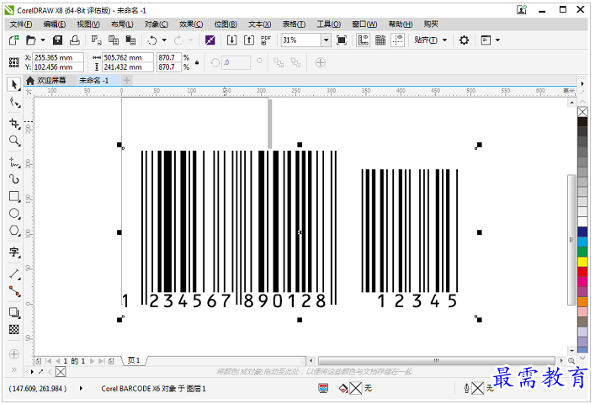Select the Shape edit tool
The height and width of the screenshot is (404, 595).
point(14,103)
